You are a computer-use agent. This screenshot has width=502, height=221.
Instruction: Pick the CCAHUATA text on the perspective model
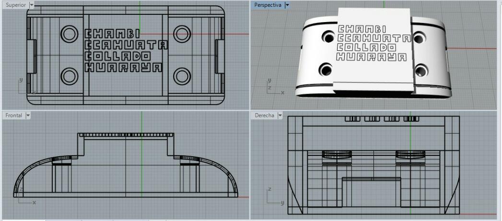coord(374,38)
